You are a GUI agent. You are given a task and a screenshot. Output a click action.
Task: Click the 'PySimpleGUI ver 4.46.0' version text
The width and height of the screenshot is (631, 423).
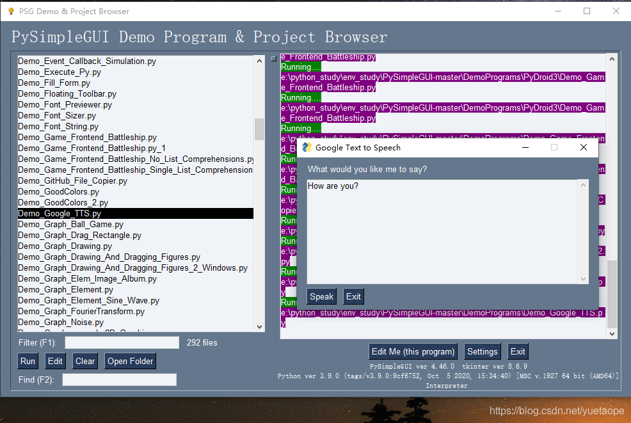[x=412, y=366]
